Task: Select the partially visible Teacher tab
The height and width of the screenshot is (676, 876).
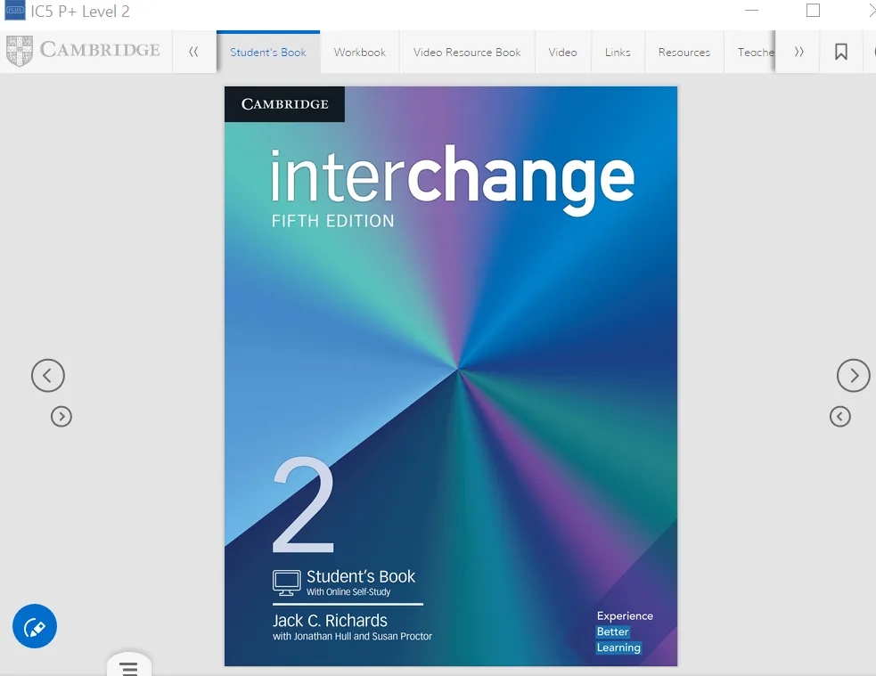Action: 749,52
